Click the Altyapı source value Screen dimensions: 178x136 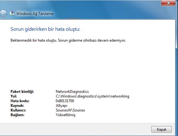tap(61, 106)
